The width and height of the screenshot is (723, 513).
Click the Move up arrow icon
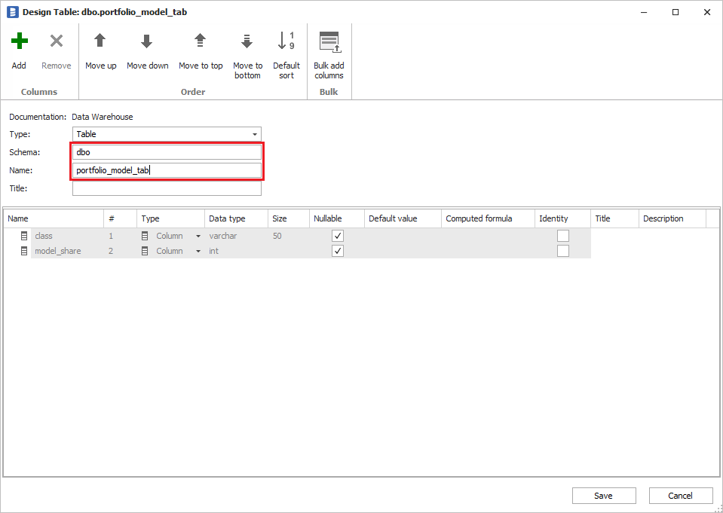(100, 41)
